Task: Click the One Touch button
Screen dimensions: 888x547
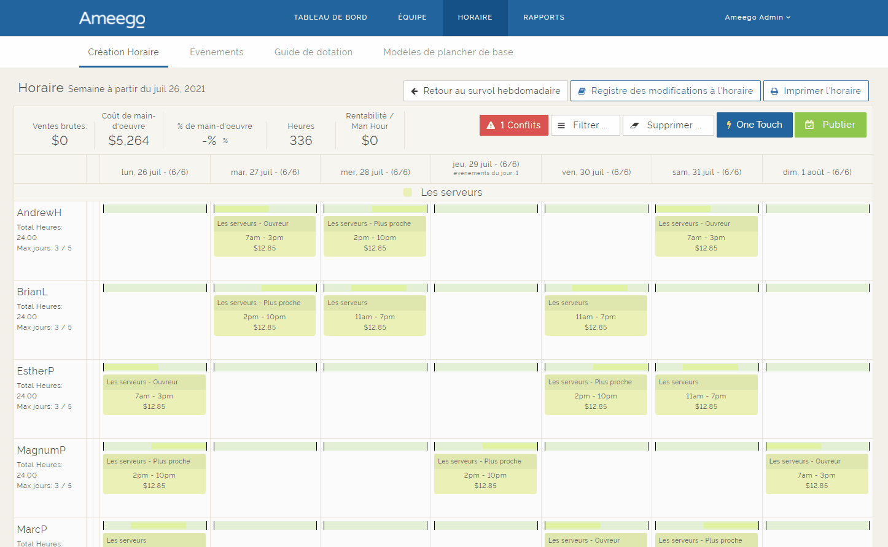Action: (x=754, y=125)
